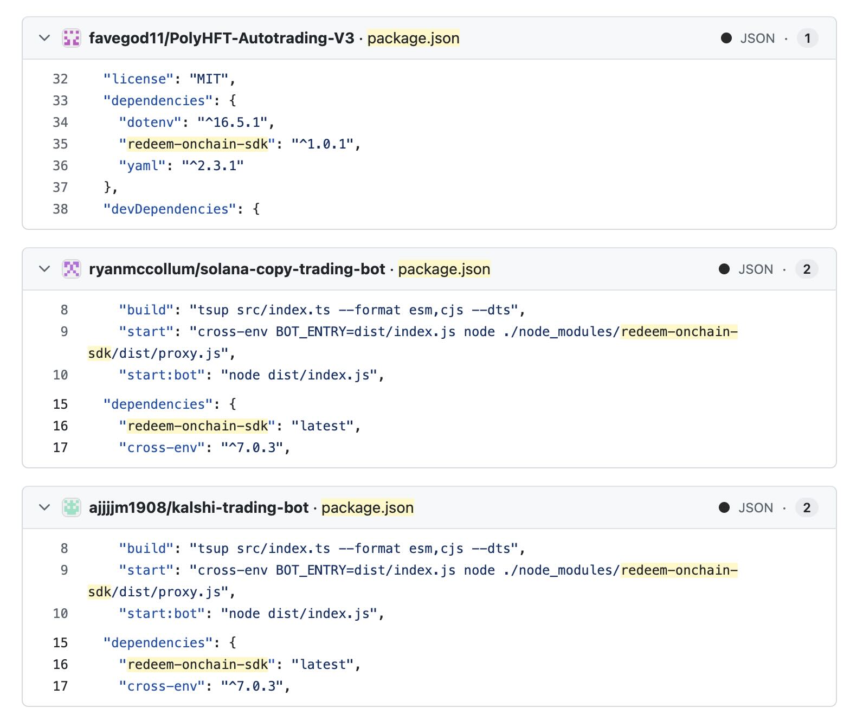The width and height of the screenshot is (850, 721).
Task: Collapse the ryanmccollum/solana-copy-trading-bot result
Action: pyautogui.click(x=44, y=269)
